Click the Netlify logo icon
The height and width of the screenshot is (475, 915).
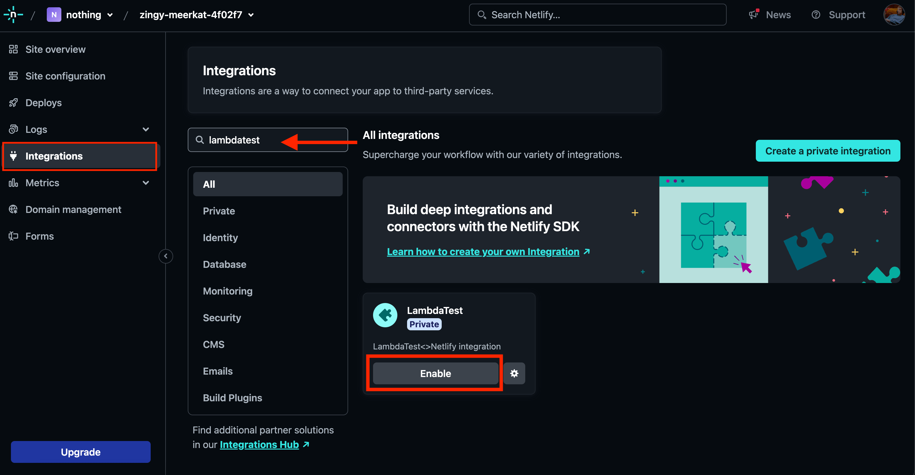pos(13,15)
